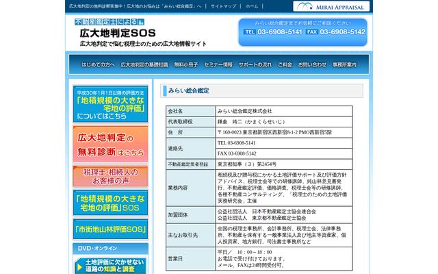
Task: Open 事務所案内 menu item
Action: (344, 64)
